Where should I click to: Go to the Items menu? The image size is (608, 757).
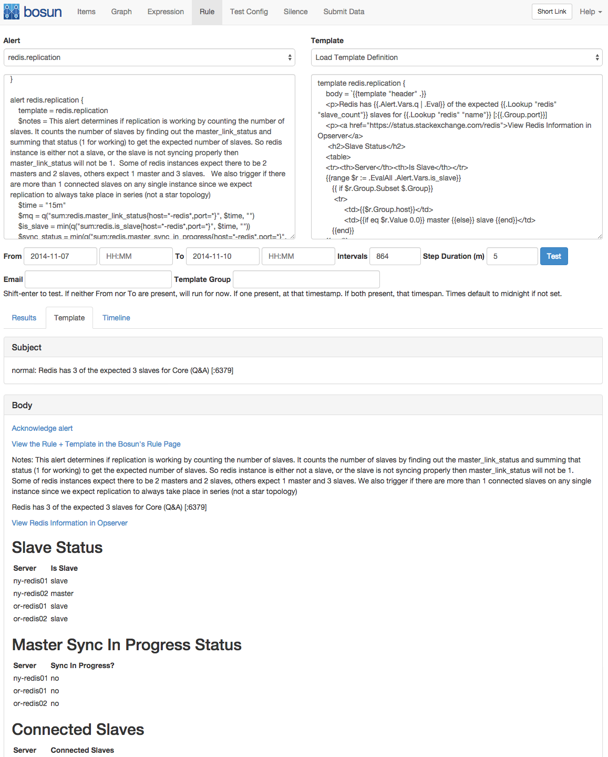[86, 12]
